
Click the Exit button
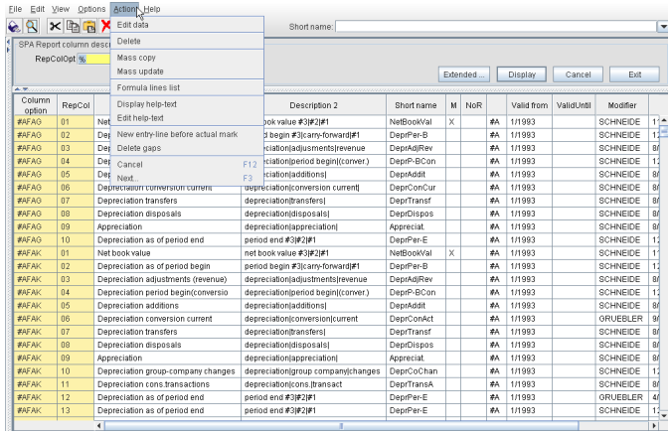click(x=634, y=74)
